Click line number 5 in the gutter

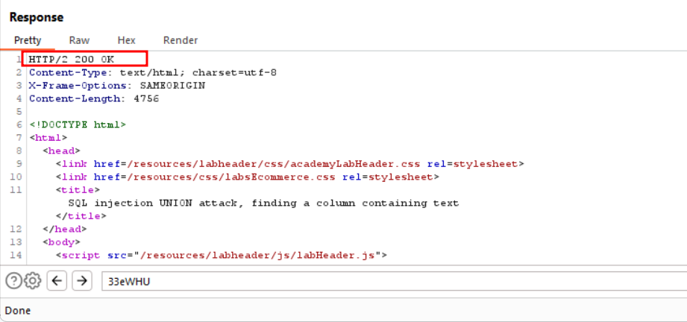[x=19, y=112]
